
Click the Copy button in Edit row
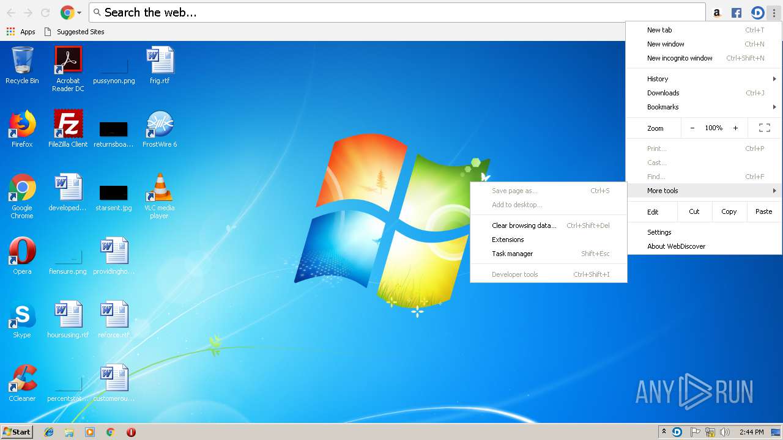tap(729, 211)
